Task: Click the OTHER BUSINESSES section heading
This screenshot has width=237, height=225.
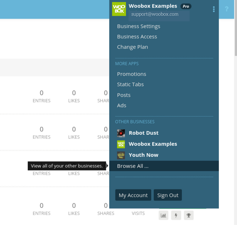Action: [x=135, y=122]
